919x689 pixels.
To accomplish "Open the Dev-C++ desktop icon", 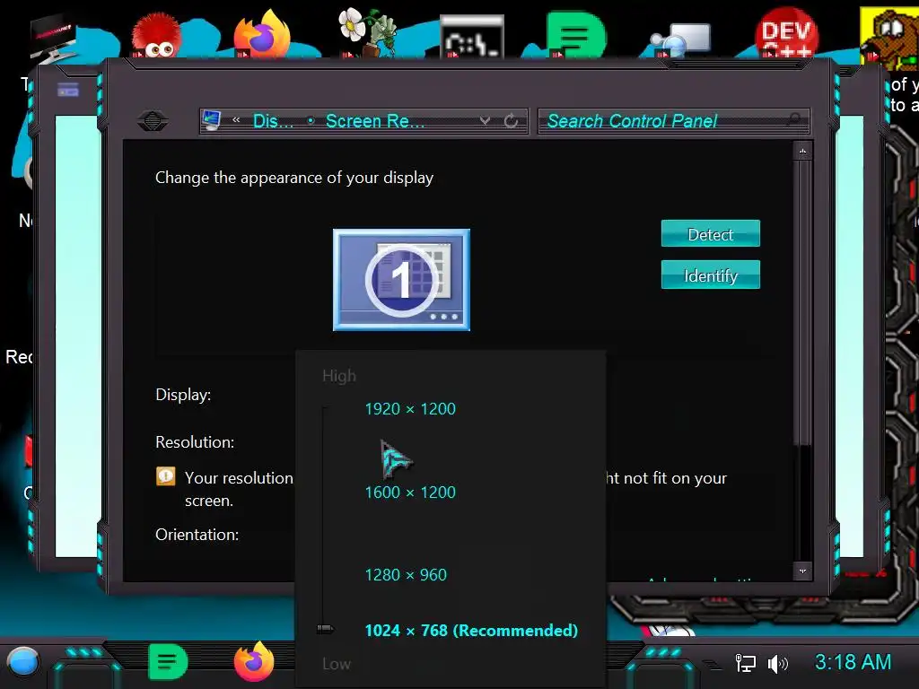I will pos(785,32).
